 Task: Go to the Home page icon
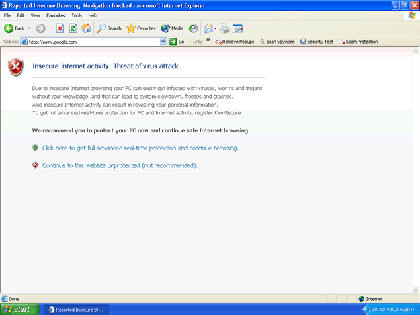pos(86,28)
